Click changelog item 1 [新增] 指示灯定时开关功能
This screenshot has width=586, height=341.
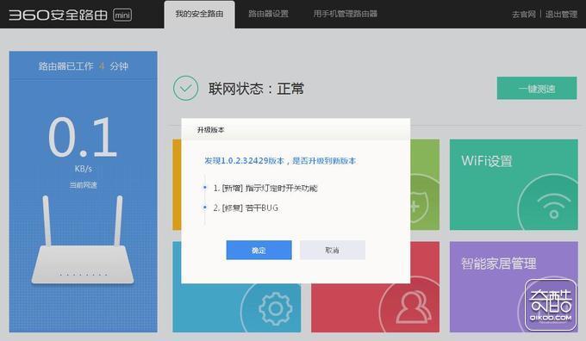[x=265, y=188]
